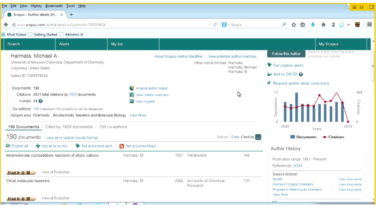Expand View More subject areas
Viewport: 376px width, 211px height.
(x=138, y=115)
